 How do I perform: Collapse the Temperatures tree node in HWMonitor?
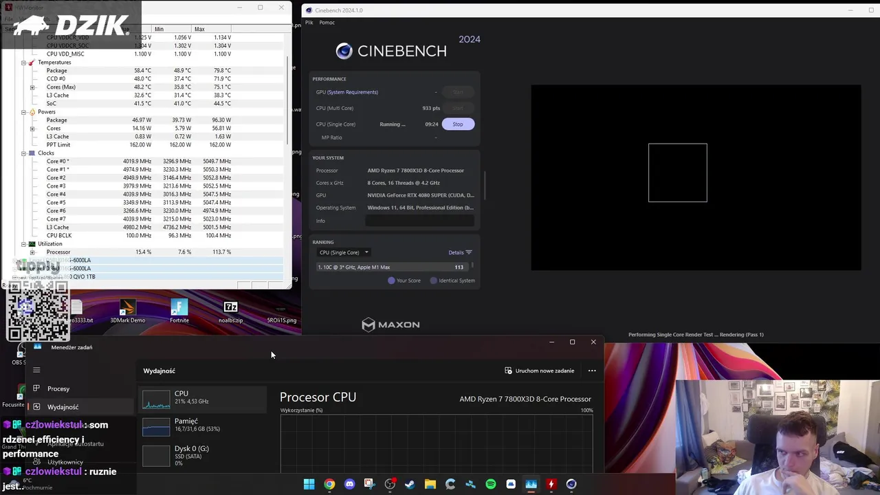(23, 63)
